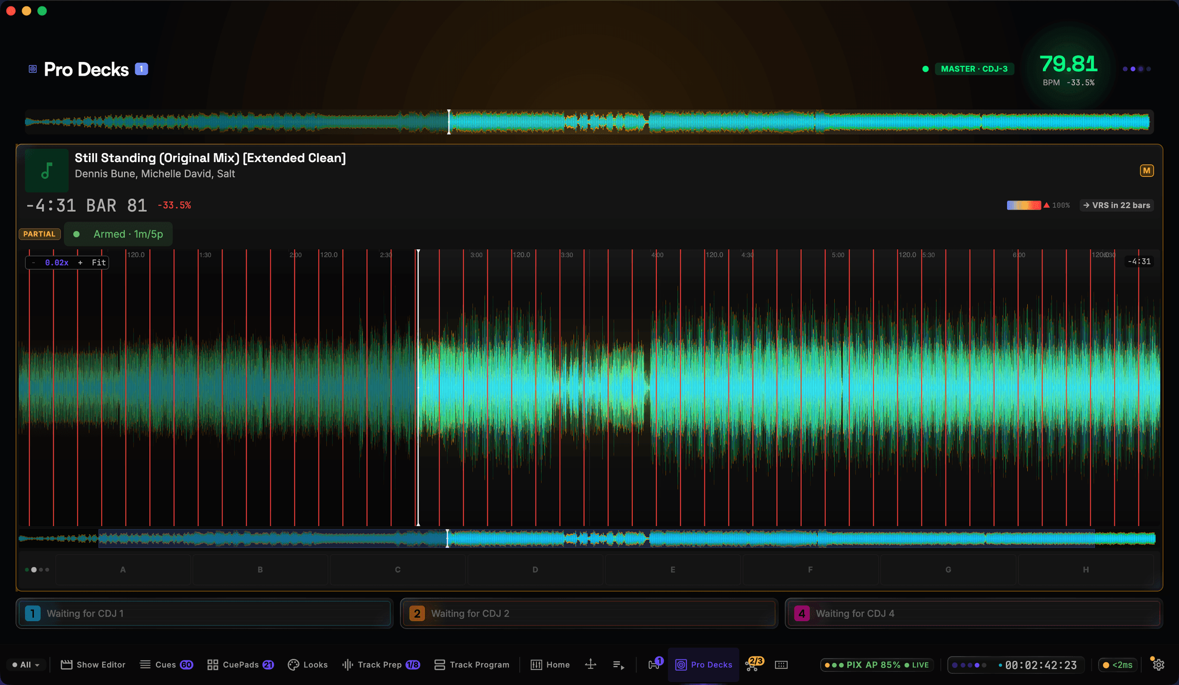Select hot cue pad E
This screenshot has height=685, width=1179.
tap(673, 570)
